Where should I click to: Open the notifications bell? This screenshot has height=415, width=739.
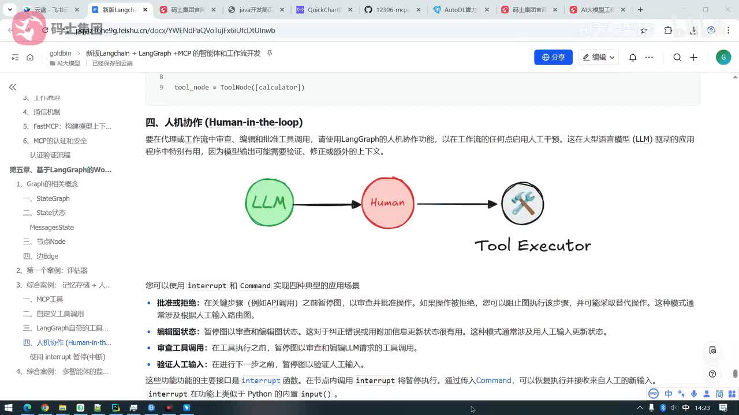coord(633,57)
